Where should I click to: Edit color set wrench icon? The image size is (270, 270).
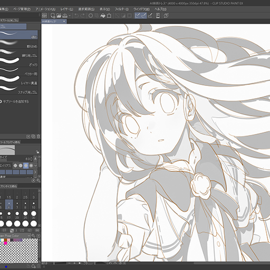click(x=33, y=236)
